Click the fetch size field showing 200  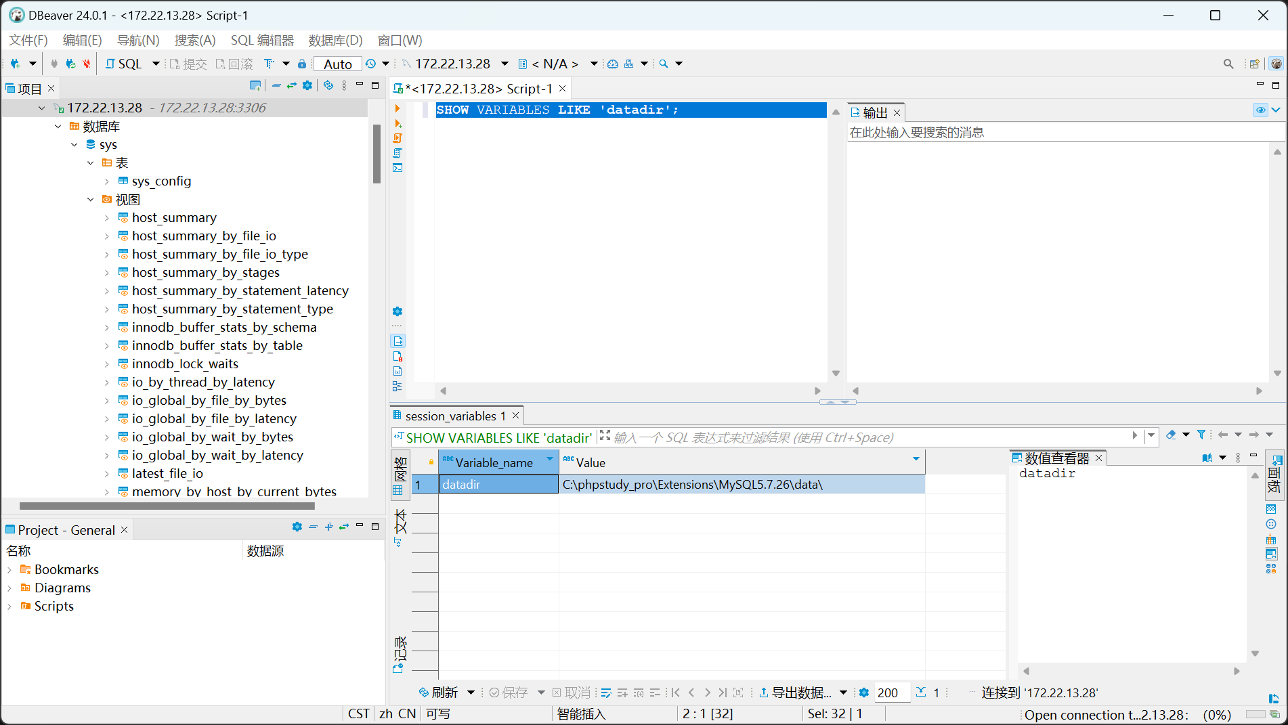(x=892, y=693)
